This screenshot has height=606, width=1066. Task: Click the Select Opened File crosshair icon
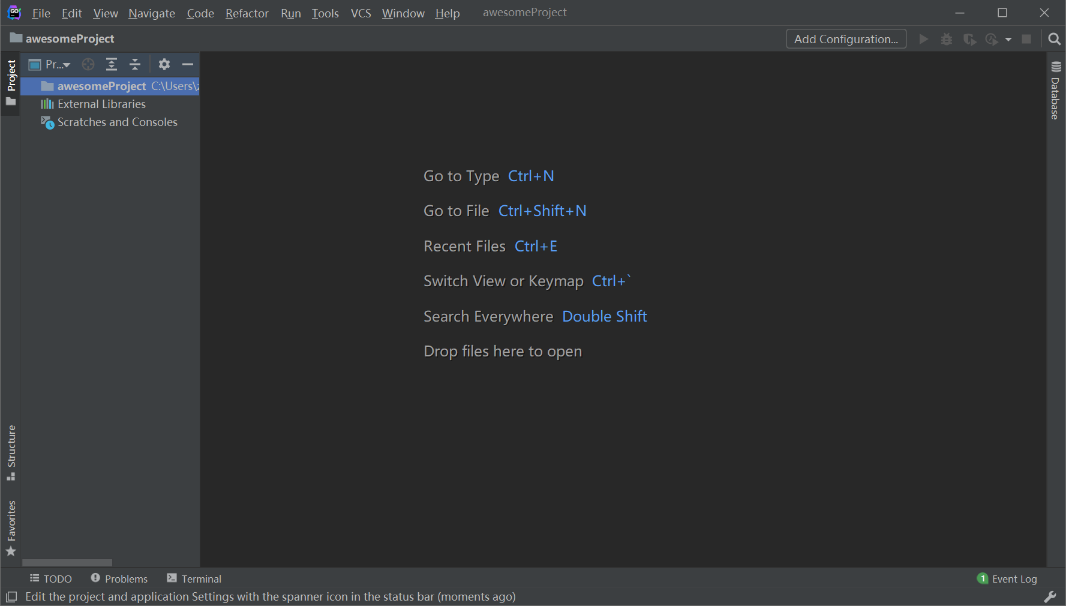tap(88, 64)
